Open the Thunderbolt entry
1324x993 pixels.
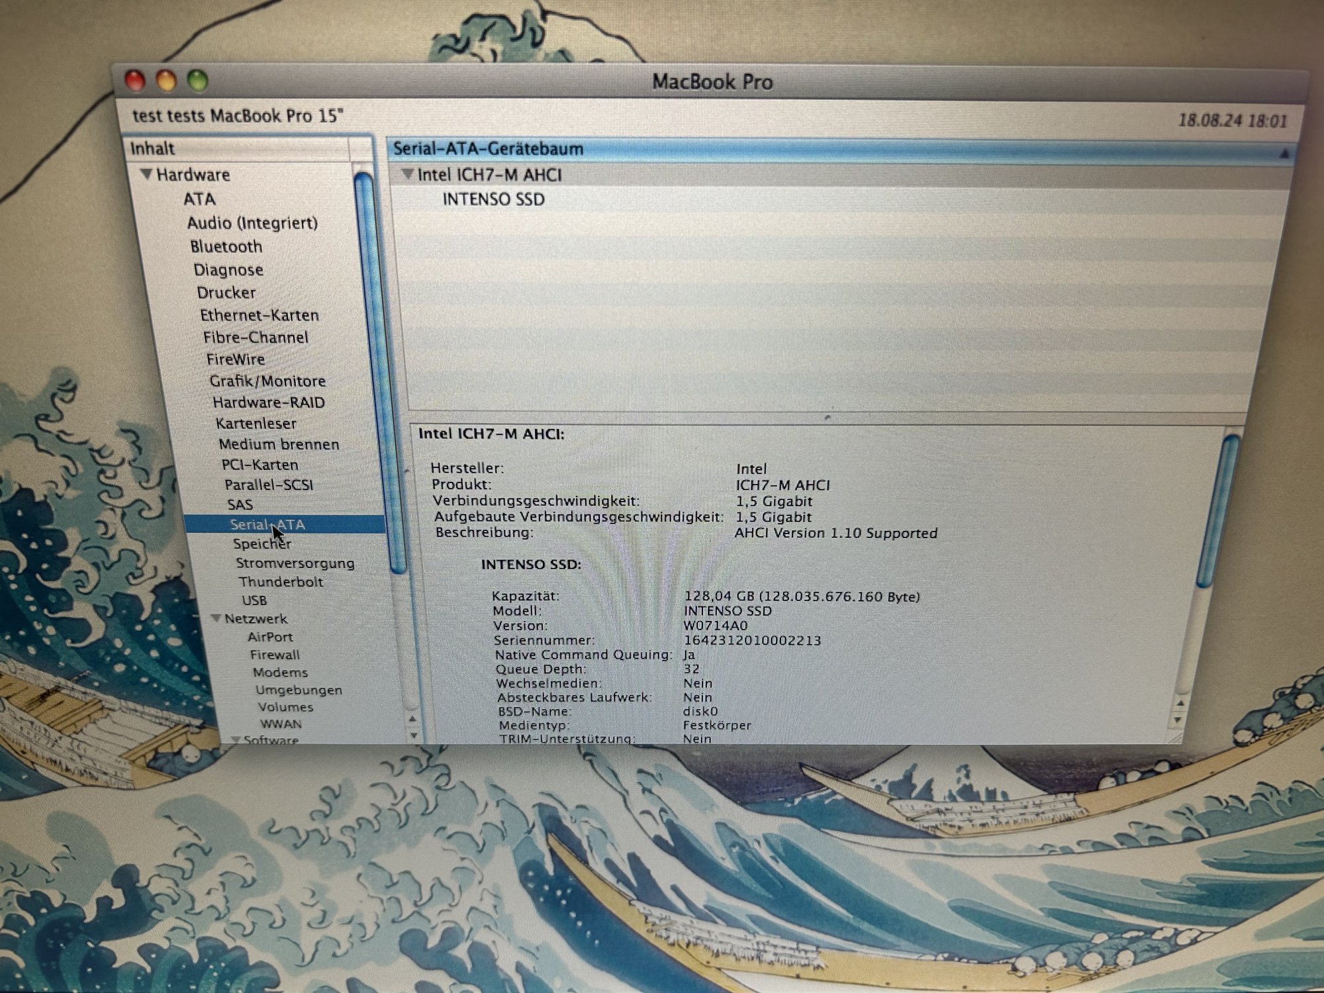pos(281,582)
